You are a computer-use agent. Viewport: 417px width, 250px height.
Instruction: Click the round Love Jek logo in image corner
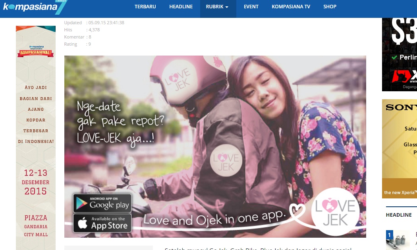point(335,212)
